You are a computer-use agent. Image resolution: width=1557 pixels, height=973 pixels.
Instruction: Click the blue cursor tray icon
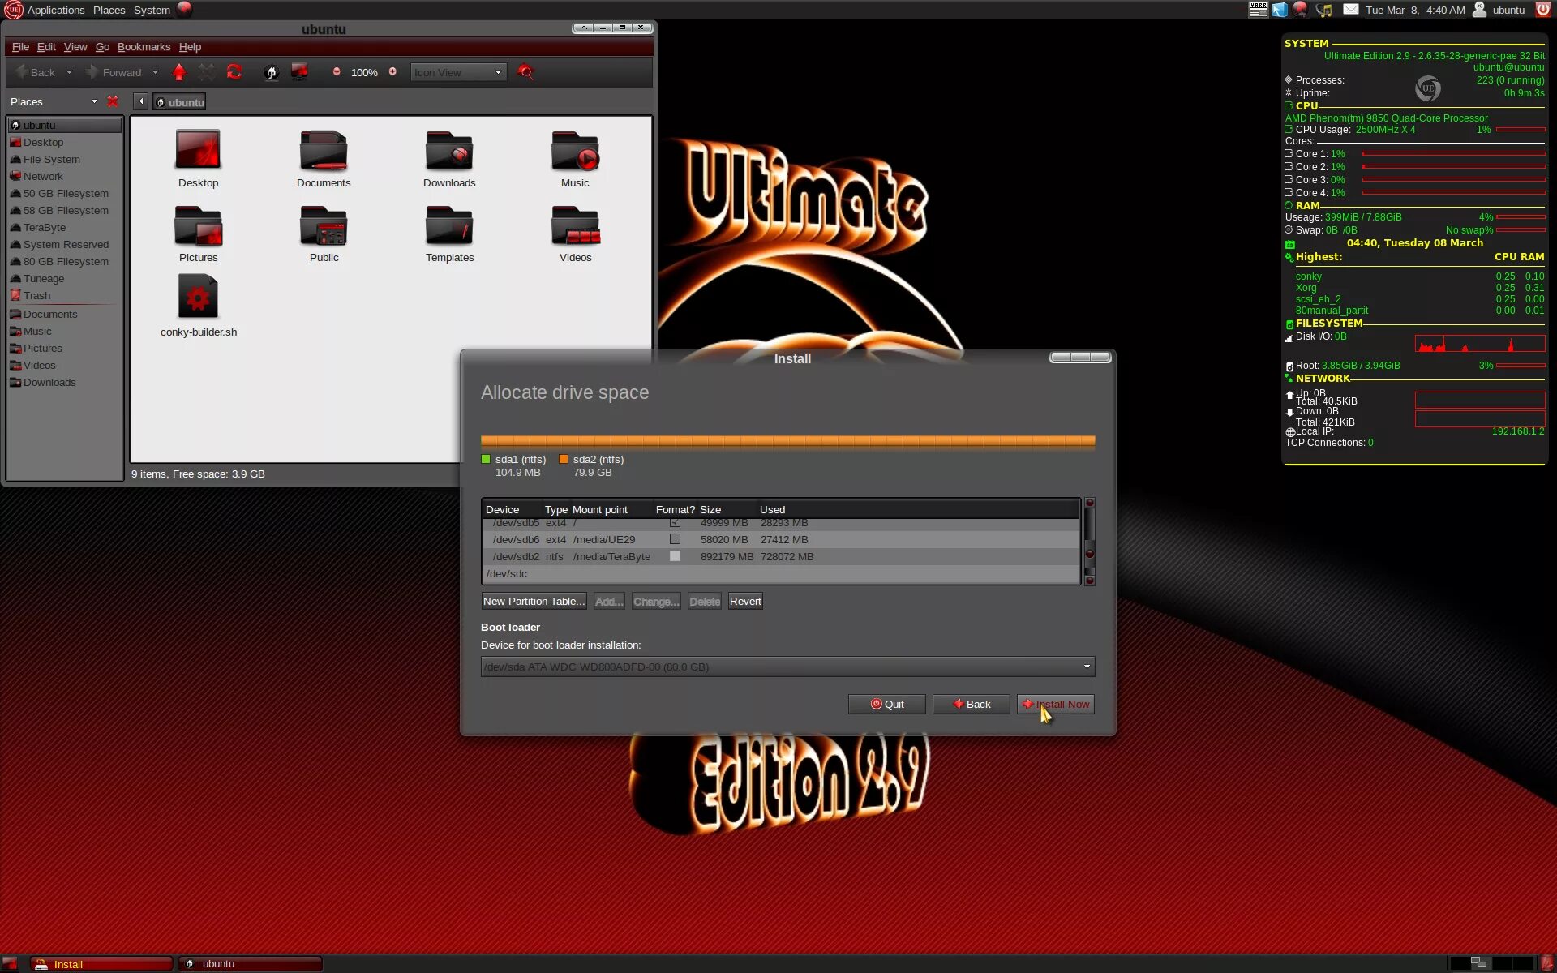pos(1279,10)
